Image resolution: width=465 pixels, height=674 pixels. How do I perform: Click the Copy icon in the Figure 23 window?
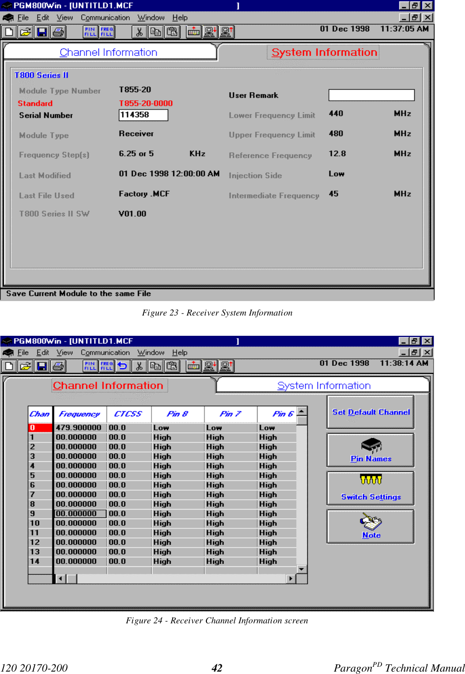point(155,32)
